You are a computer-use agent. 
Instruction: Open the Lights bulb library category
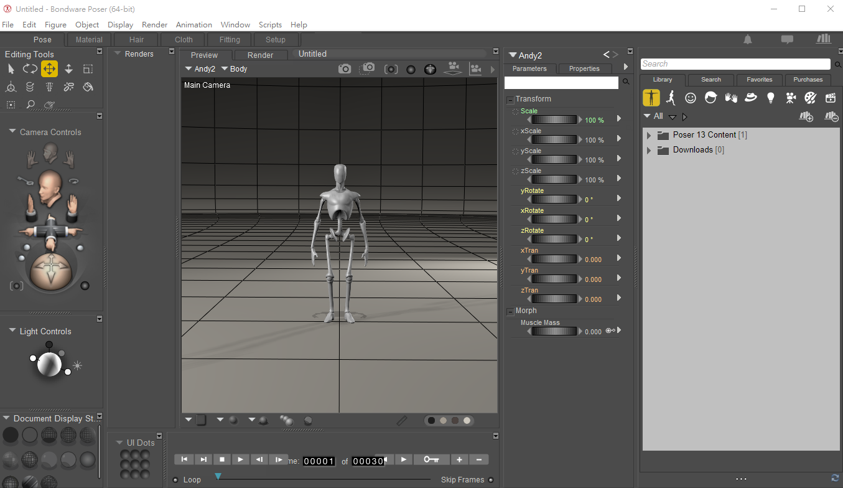click(771, 98)
